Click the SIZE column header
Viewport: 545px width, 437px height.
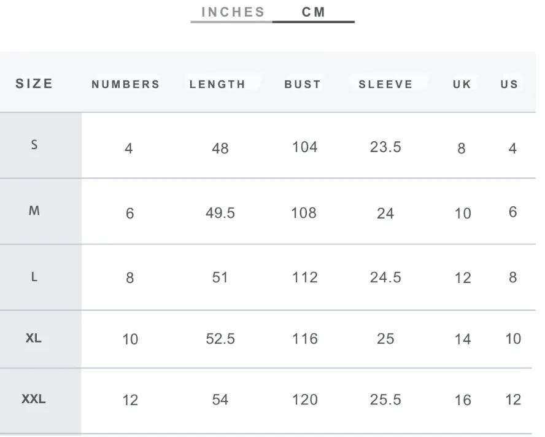coord(34,84)
